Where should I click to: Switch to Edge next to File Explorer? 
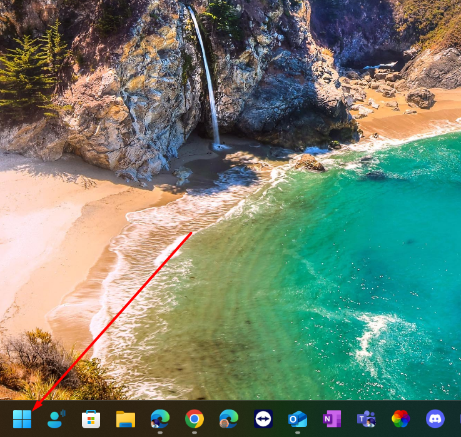[160, 419]
